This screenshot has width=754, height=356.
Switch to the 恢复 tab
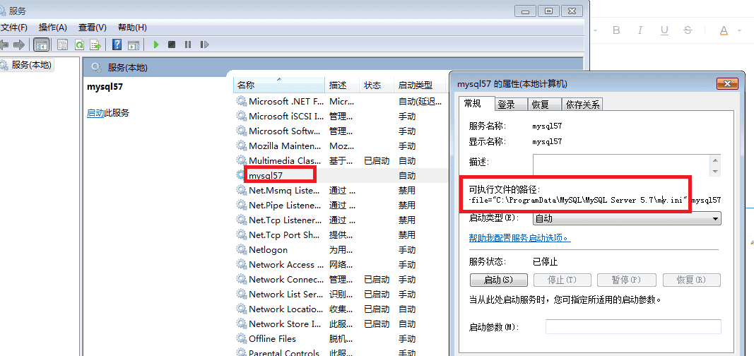544,105
